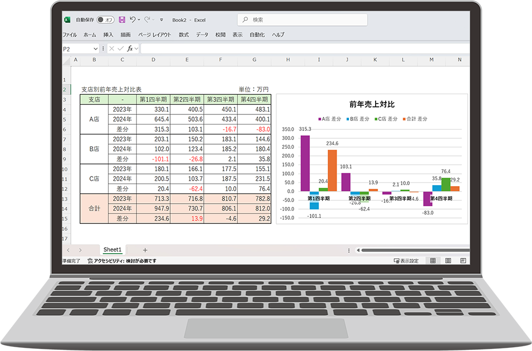Open the Undo history dropdown arrow

139,20
